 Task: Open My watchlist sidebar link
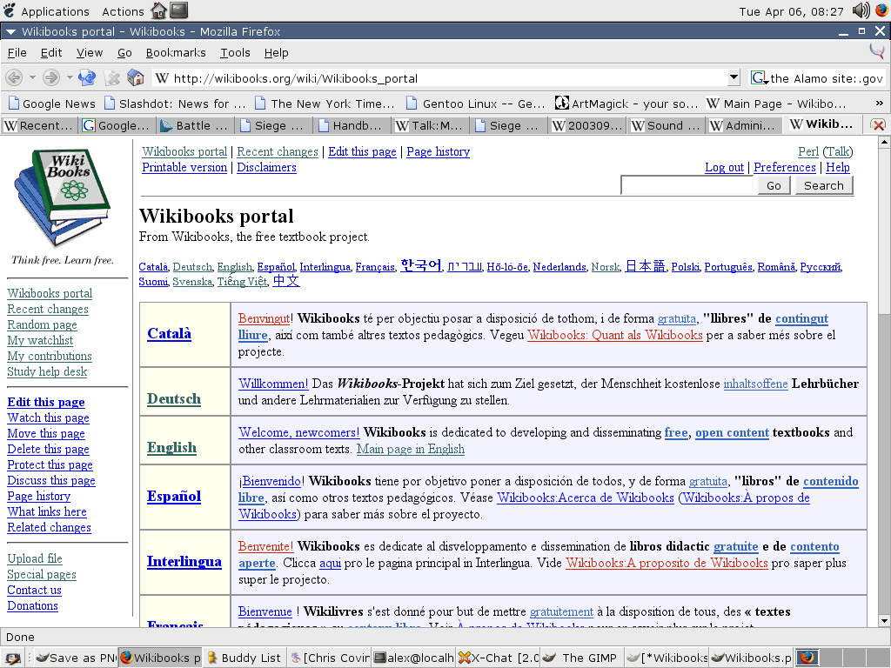pos(40,340)
